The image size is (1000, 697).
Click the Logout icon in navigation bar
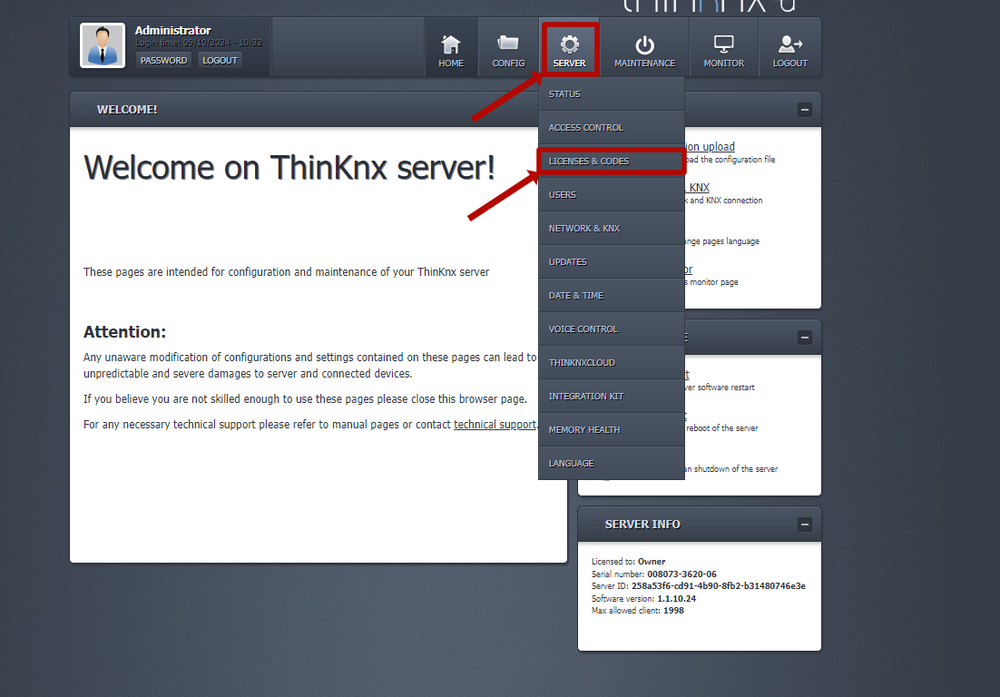pos(789,44)
